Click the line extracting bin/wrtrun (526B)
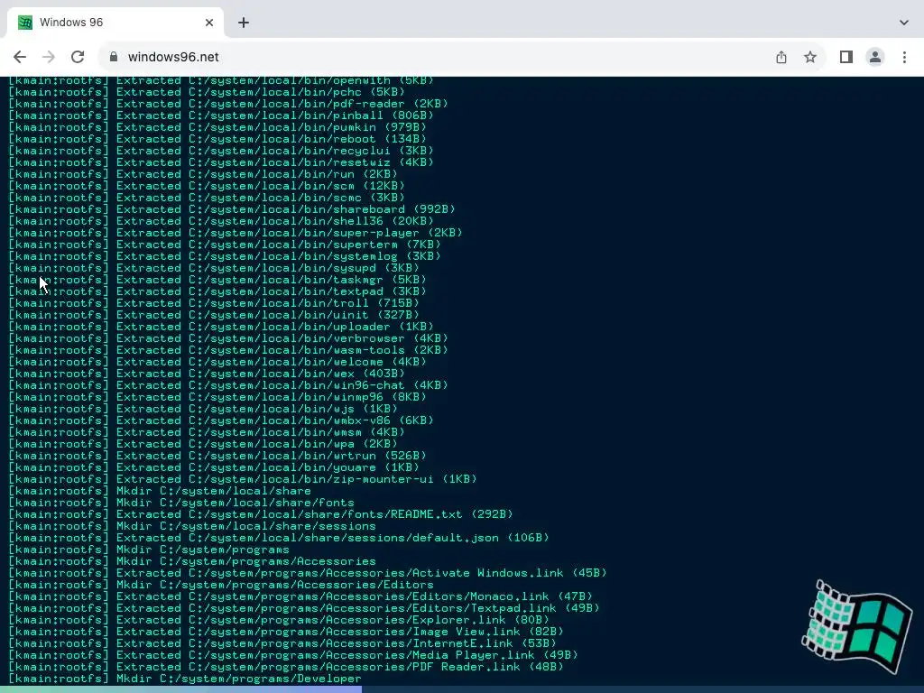924x693 pixels. 217,456
